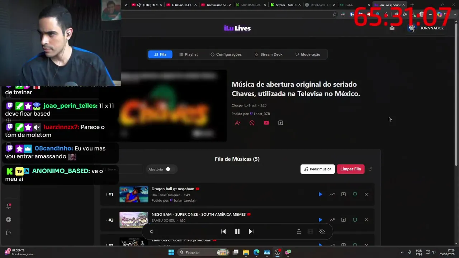
Task: Open the Windows Start menu
Action: coord(171,252)
